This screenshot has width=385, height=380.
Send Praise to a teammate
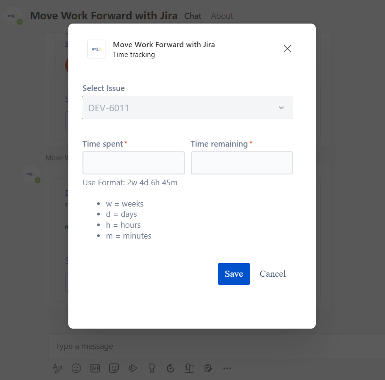pos(151,368)
